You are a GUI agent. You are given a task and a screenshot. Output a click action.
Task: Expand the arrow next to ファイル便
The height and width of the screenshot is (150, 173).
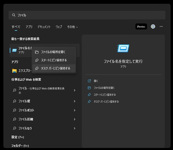(75, 101)
